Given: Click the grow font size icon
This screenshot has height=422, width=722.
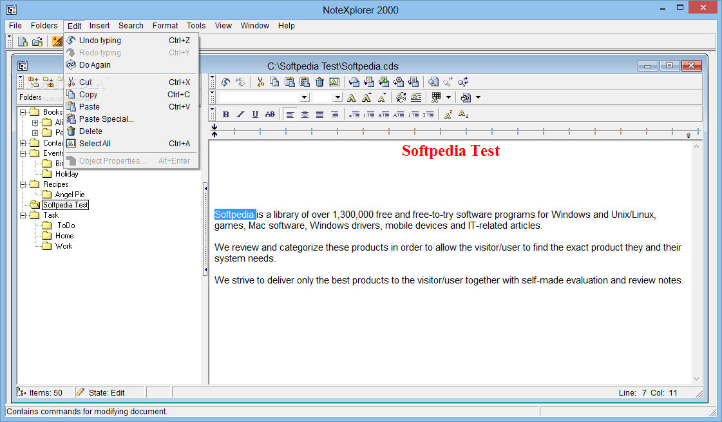Looking at the screenshot, I should pos(366,98).
